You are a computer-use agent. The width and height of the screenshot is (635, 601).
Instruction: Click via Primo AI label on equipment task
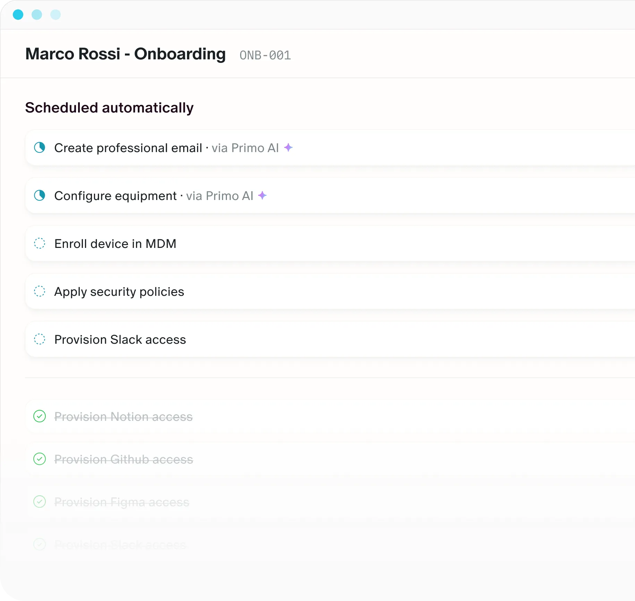pos(220,196)
